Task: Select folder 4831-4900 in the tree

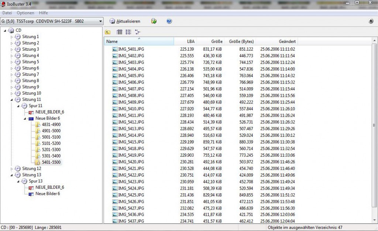Action: coord(51,125)
